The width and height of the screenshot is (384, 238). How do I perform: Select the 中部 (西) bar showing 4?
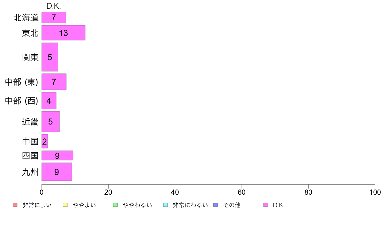(49, 101)
